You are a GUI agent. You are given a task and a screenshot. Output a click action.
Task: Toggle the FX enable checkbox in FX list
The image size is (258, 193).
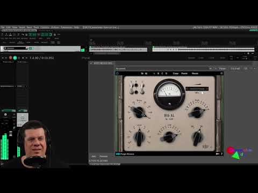click(x=91, y=63)
